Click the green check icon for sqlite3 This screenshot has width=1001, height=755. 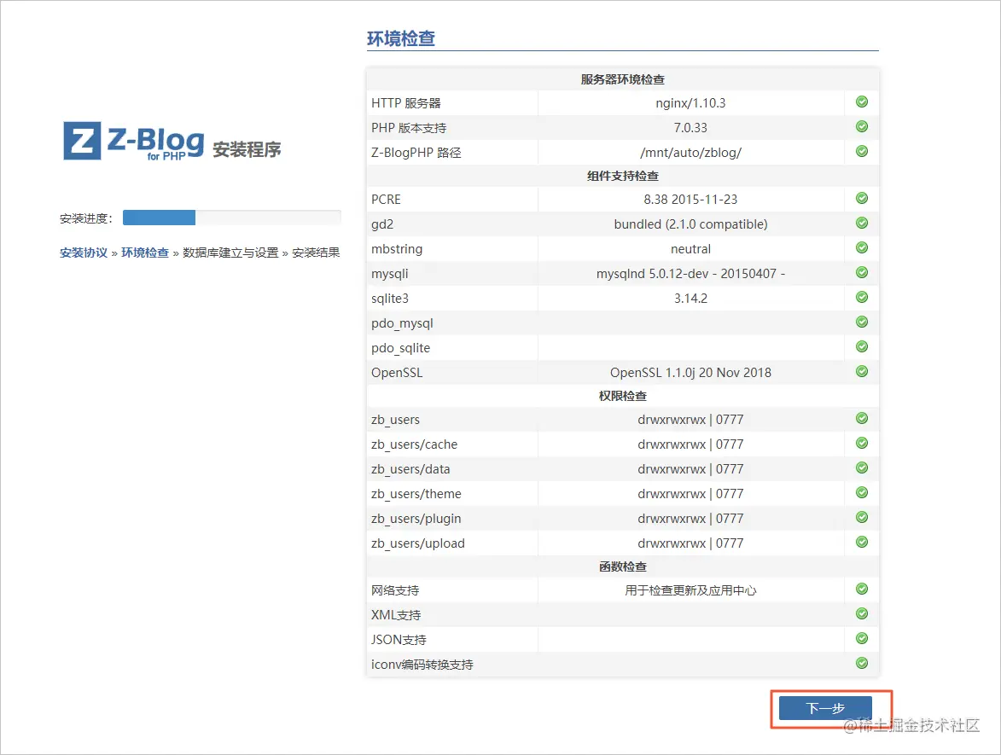tap(861, 297)
